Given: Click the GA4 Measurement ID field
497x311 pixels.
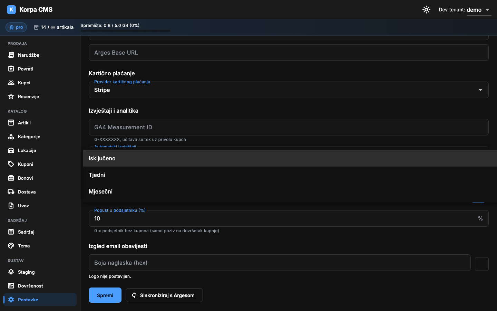Looking at the screenshot, I should point(289,127).
